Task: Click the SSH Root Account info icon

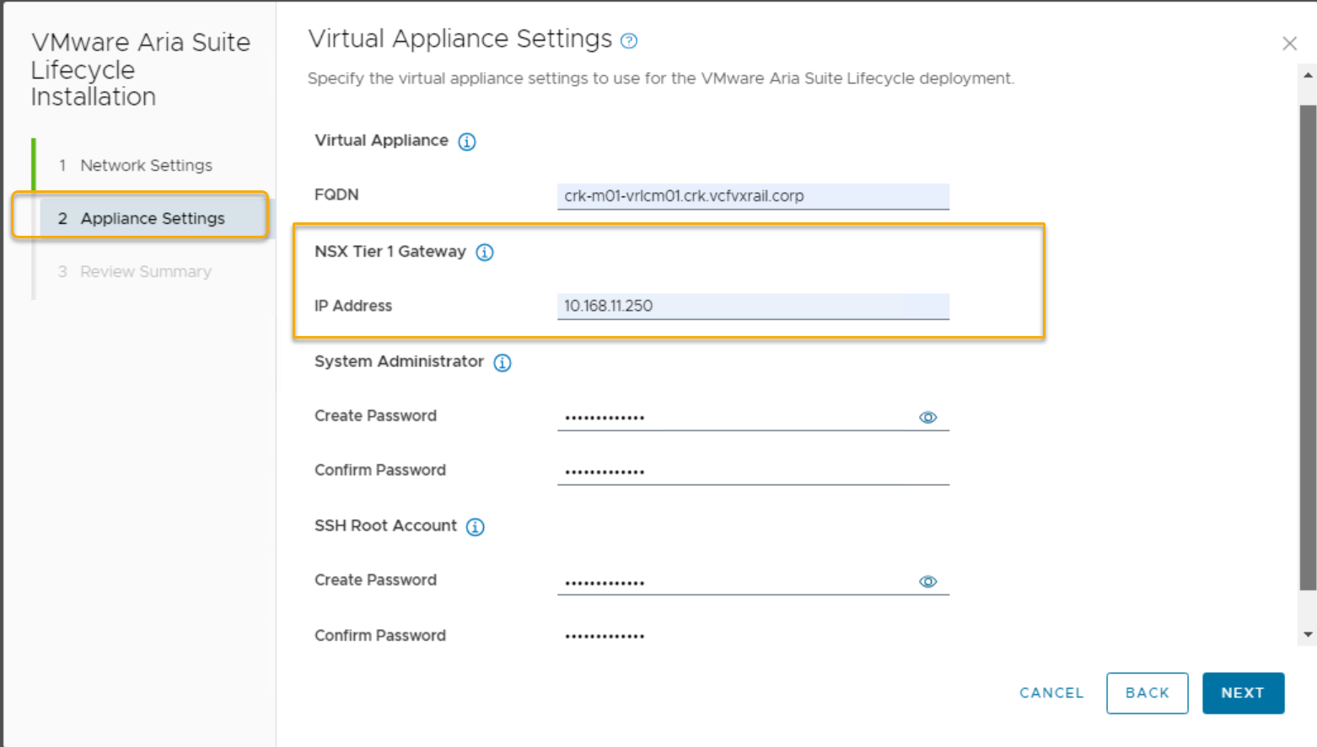Action: [x=475, y=527]
